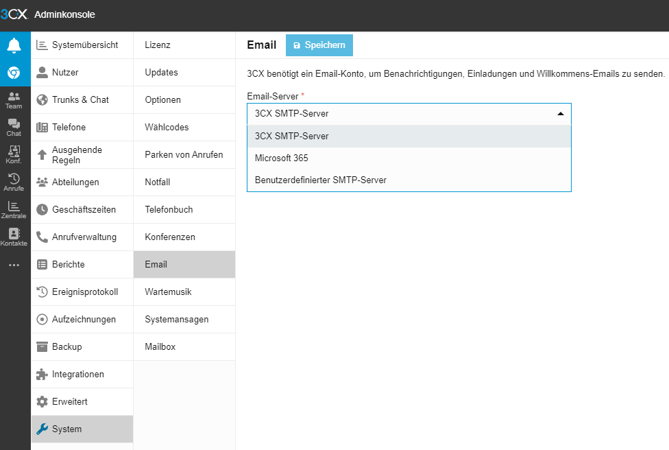The width and height of the screenshot is (669, 450).
Task: Click the Email-Server combo box field
Action: (409, 114)
